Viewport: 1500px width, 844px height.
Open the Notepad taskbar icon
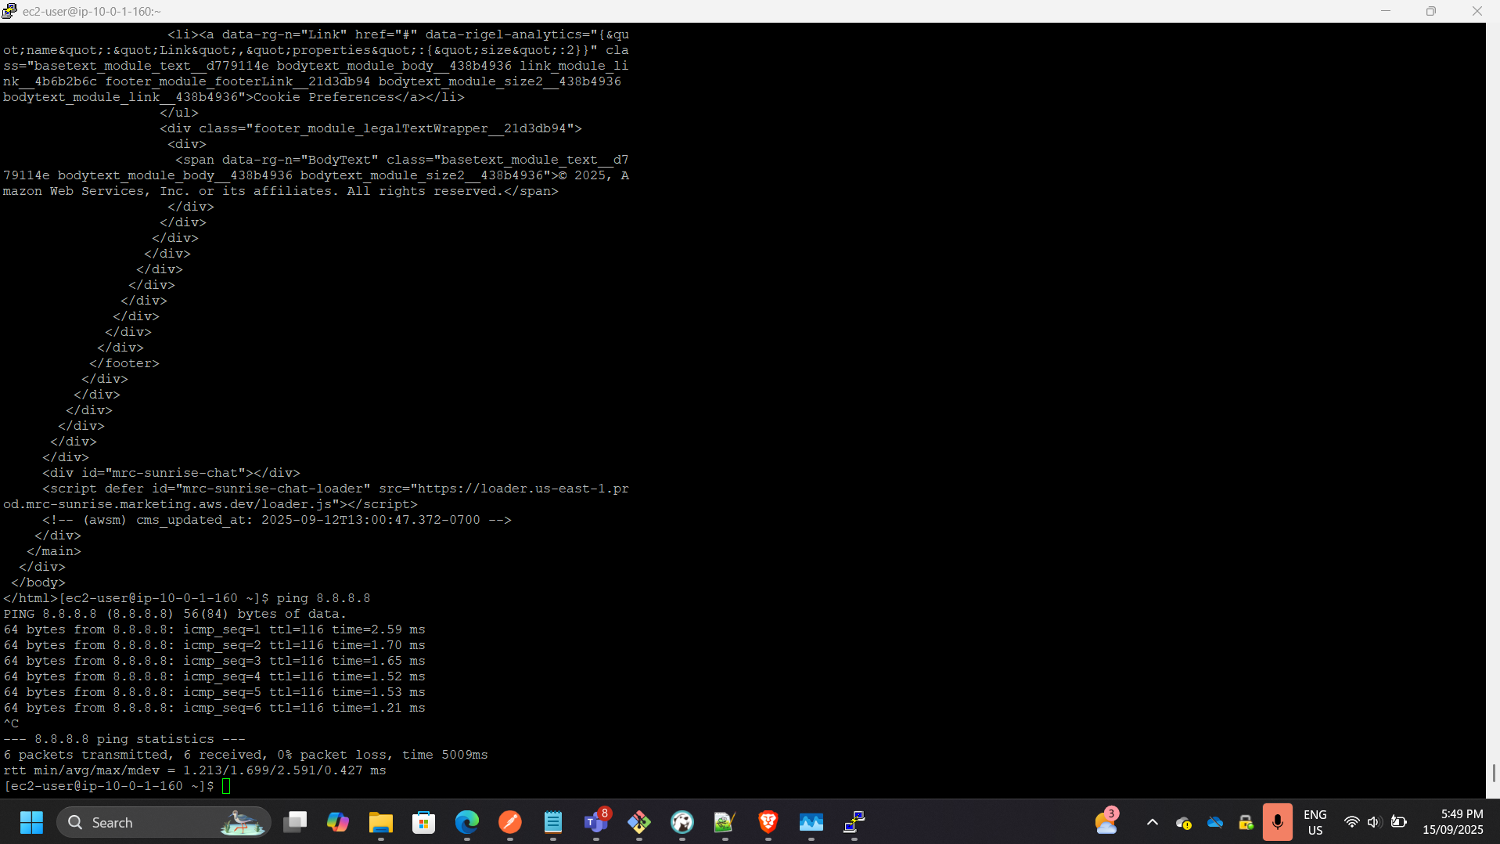[553, 822]
